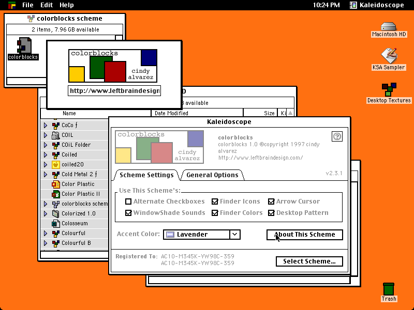Click About This Scheme button
The width and height of the screenshot is (414, 310).
(x=305, y=235)
